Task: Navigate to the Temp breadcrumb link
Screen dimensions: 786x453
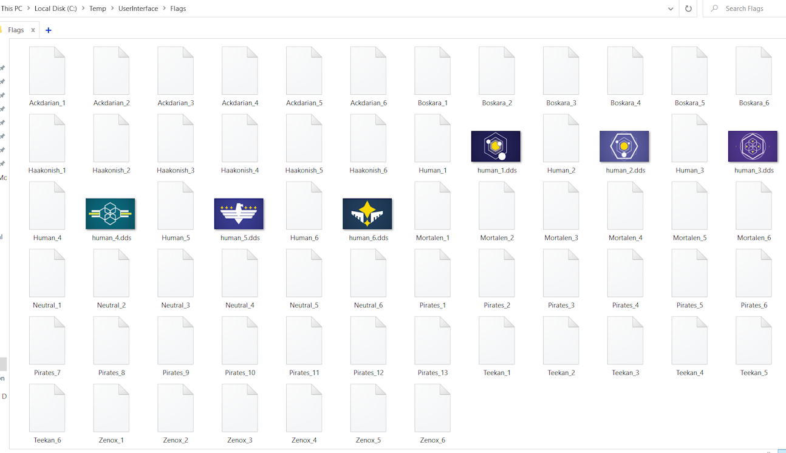Action: 98,9
